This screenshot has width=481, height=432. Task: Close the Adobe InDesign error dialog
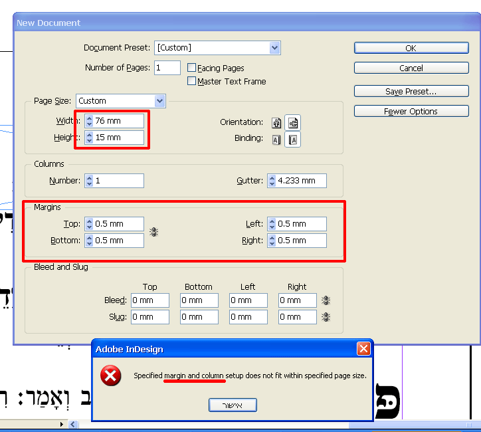(x=363, y=349)
